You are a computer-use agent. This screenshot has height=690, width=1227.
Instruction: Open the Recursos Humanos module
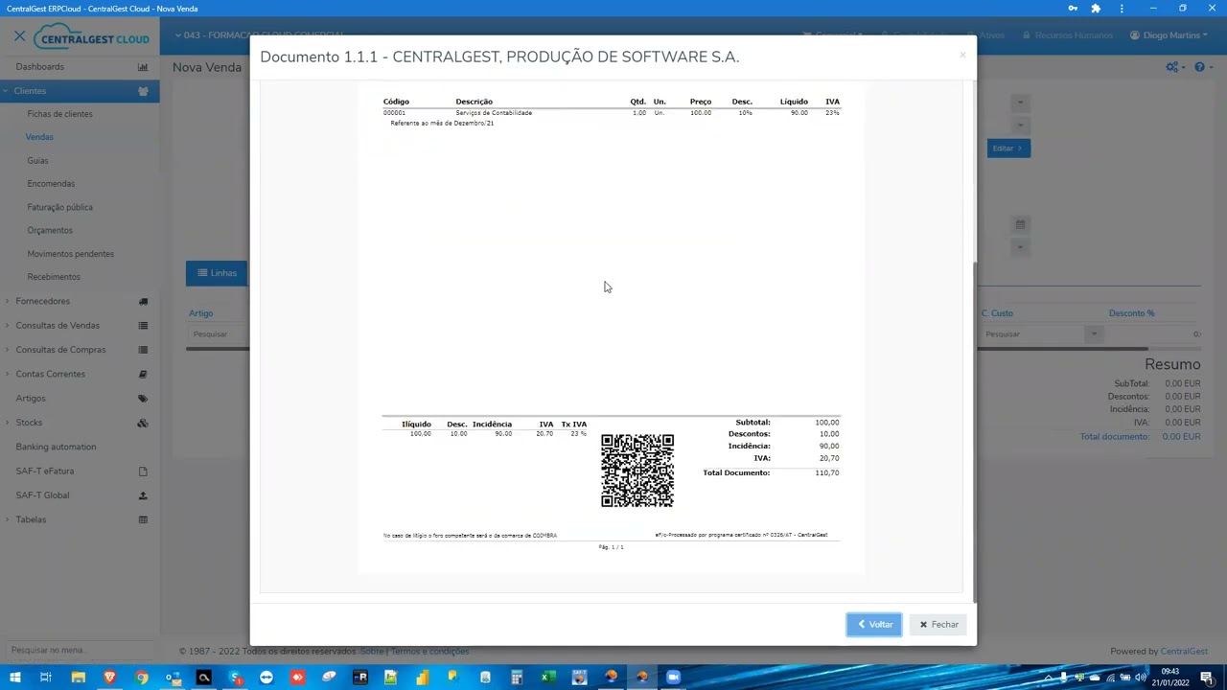[x=1068, y=35]
